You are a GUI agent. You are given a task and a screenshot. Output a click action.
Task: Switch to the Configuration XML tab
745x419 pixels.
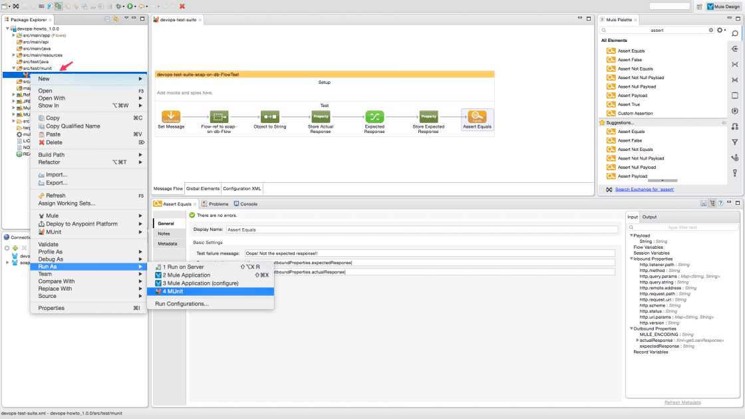pos(243,188)
